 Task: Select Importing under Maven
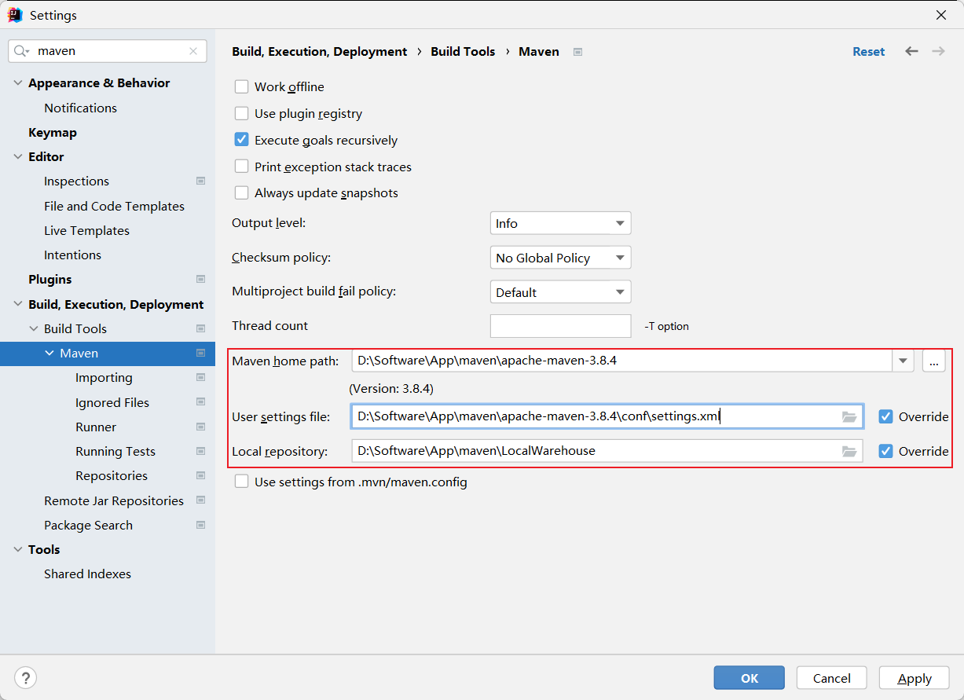pos(104,378)
